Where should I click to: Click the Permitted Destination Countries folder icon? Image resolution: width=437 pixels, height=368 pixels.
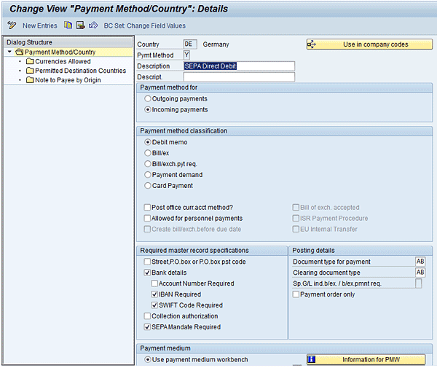pos(30,71)
